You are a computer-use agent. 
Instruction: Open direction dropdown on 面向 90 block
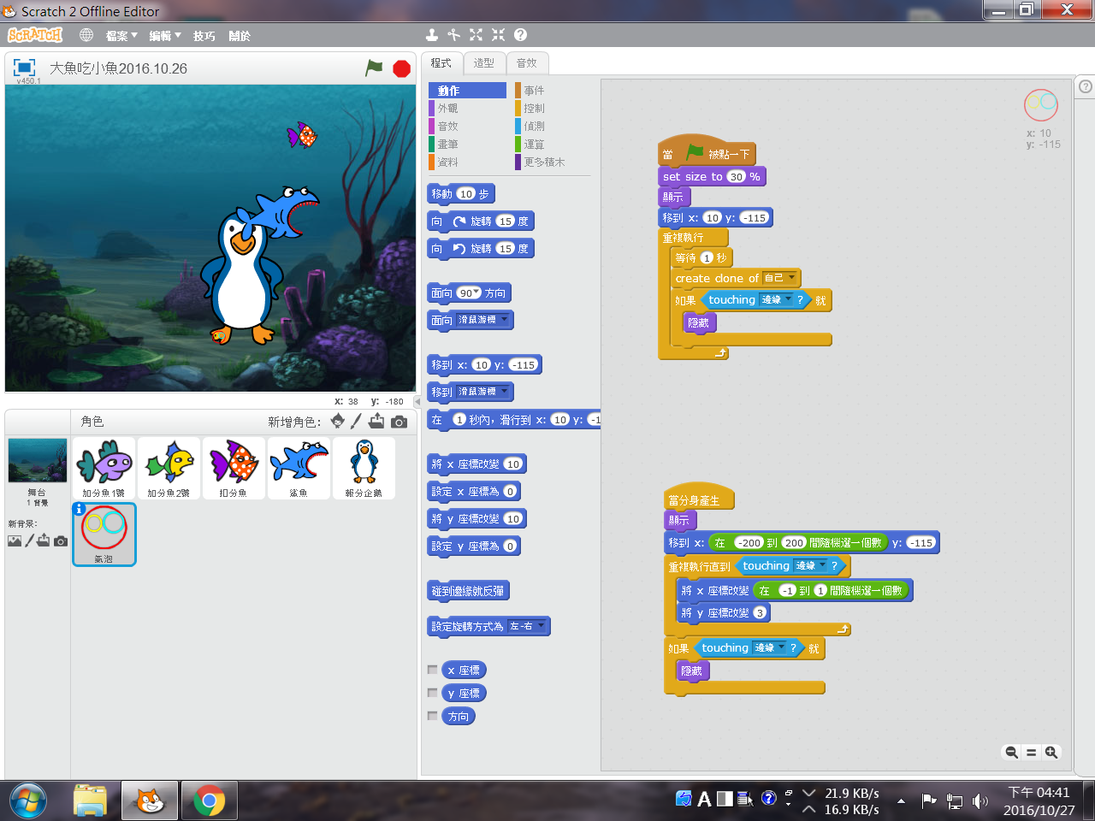tap(476, 292)
